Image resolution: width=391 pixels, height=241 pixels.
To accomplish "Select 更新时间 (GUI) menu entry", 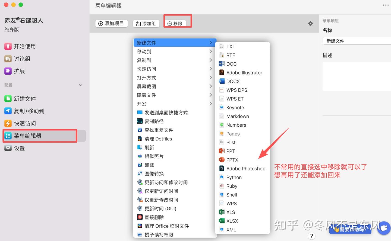I will pyautogui.click(x=175, y=208).
